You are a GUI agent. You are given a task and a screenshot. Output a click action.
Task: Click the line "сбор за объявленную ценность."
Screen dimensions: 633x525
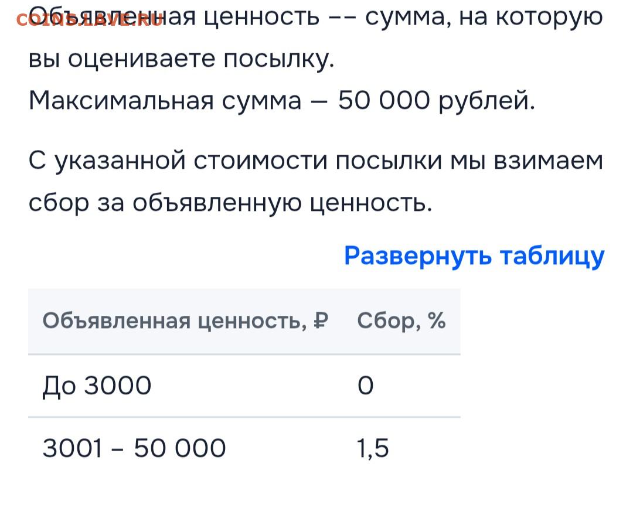pos(230,202)
